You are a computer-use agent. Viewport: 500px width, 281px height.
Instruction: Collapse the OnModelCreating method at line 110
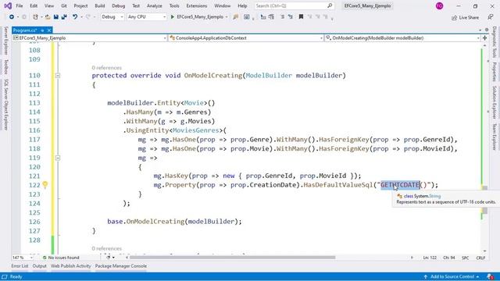point(58,76)
